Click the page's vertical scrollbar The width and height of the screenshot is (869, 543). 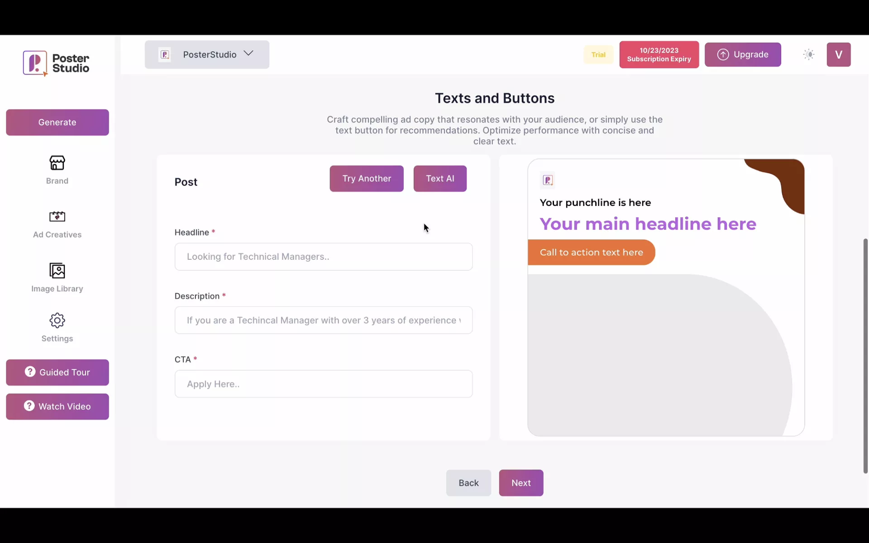(865, 355)
